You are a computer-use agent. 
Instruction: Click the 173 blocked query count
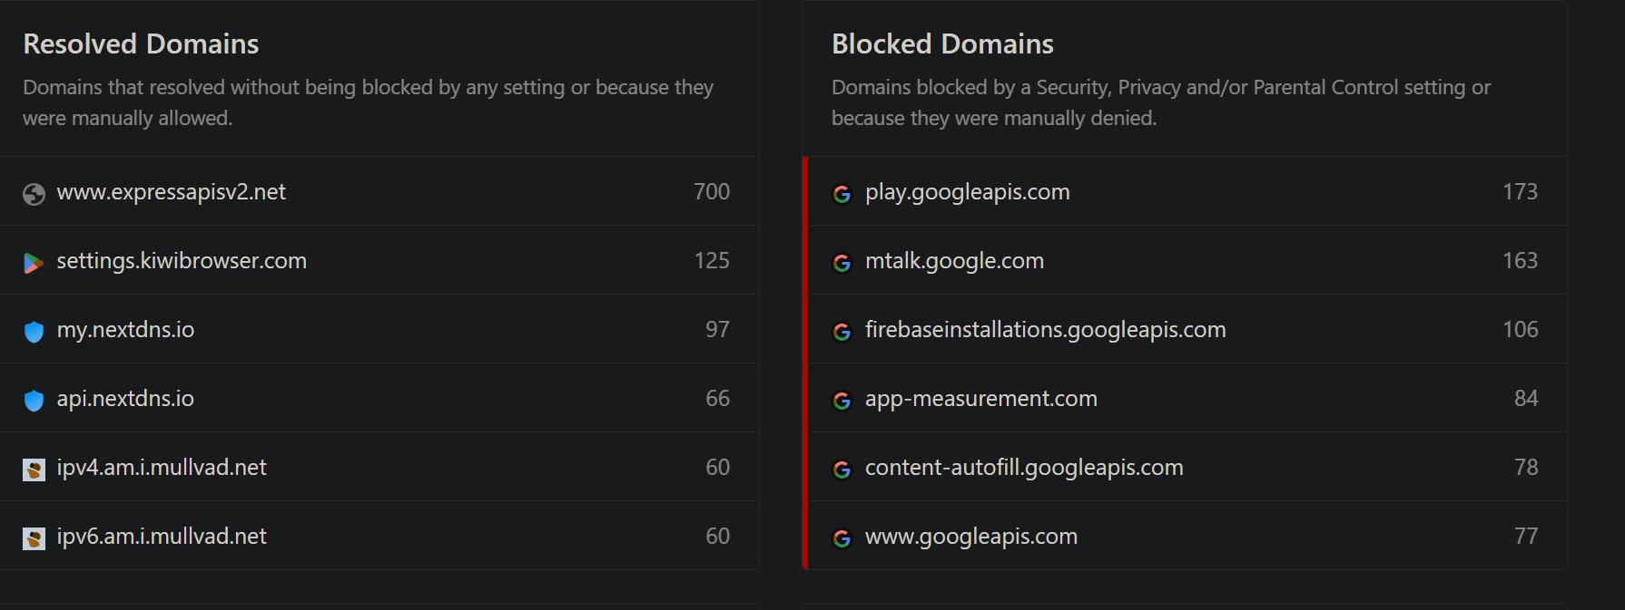tap(1520, 192)
